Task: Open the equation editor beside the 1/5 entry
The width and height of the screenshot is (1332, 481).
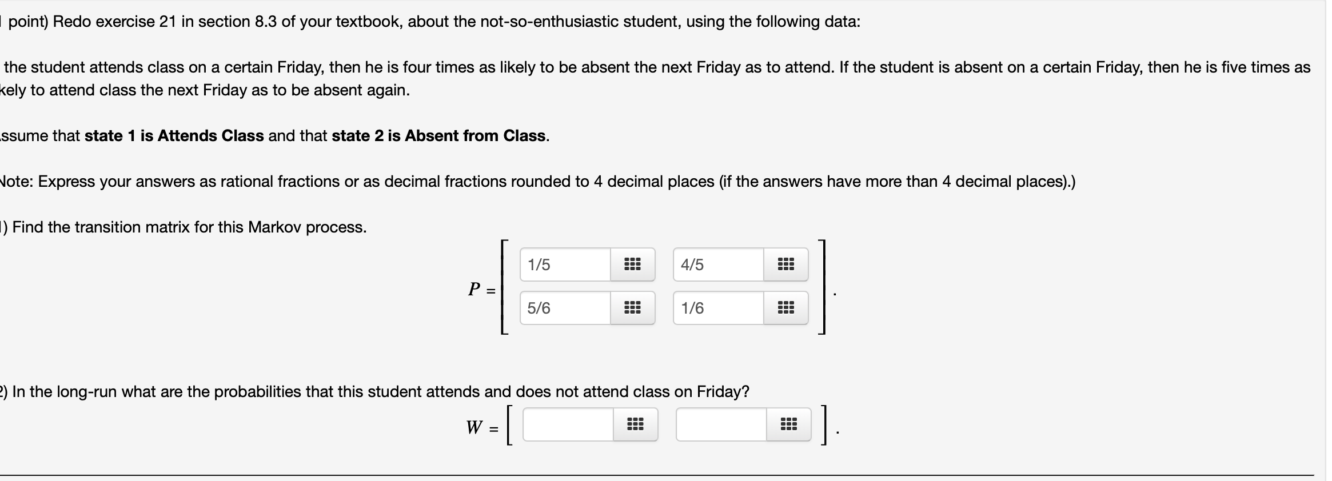Action: point(632,264)
